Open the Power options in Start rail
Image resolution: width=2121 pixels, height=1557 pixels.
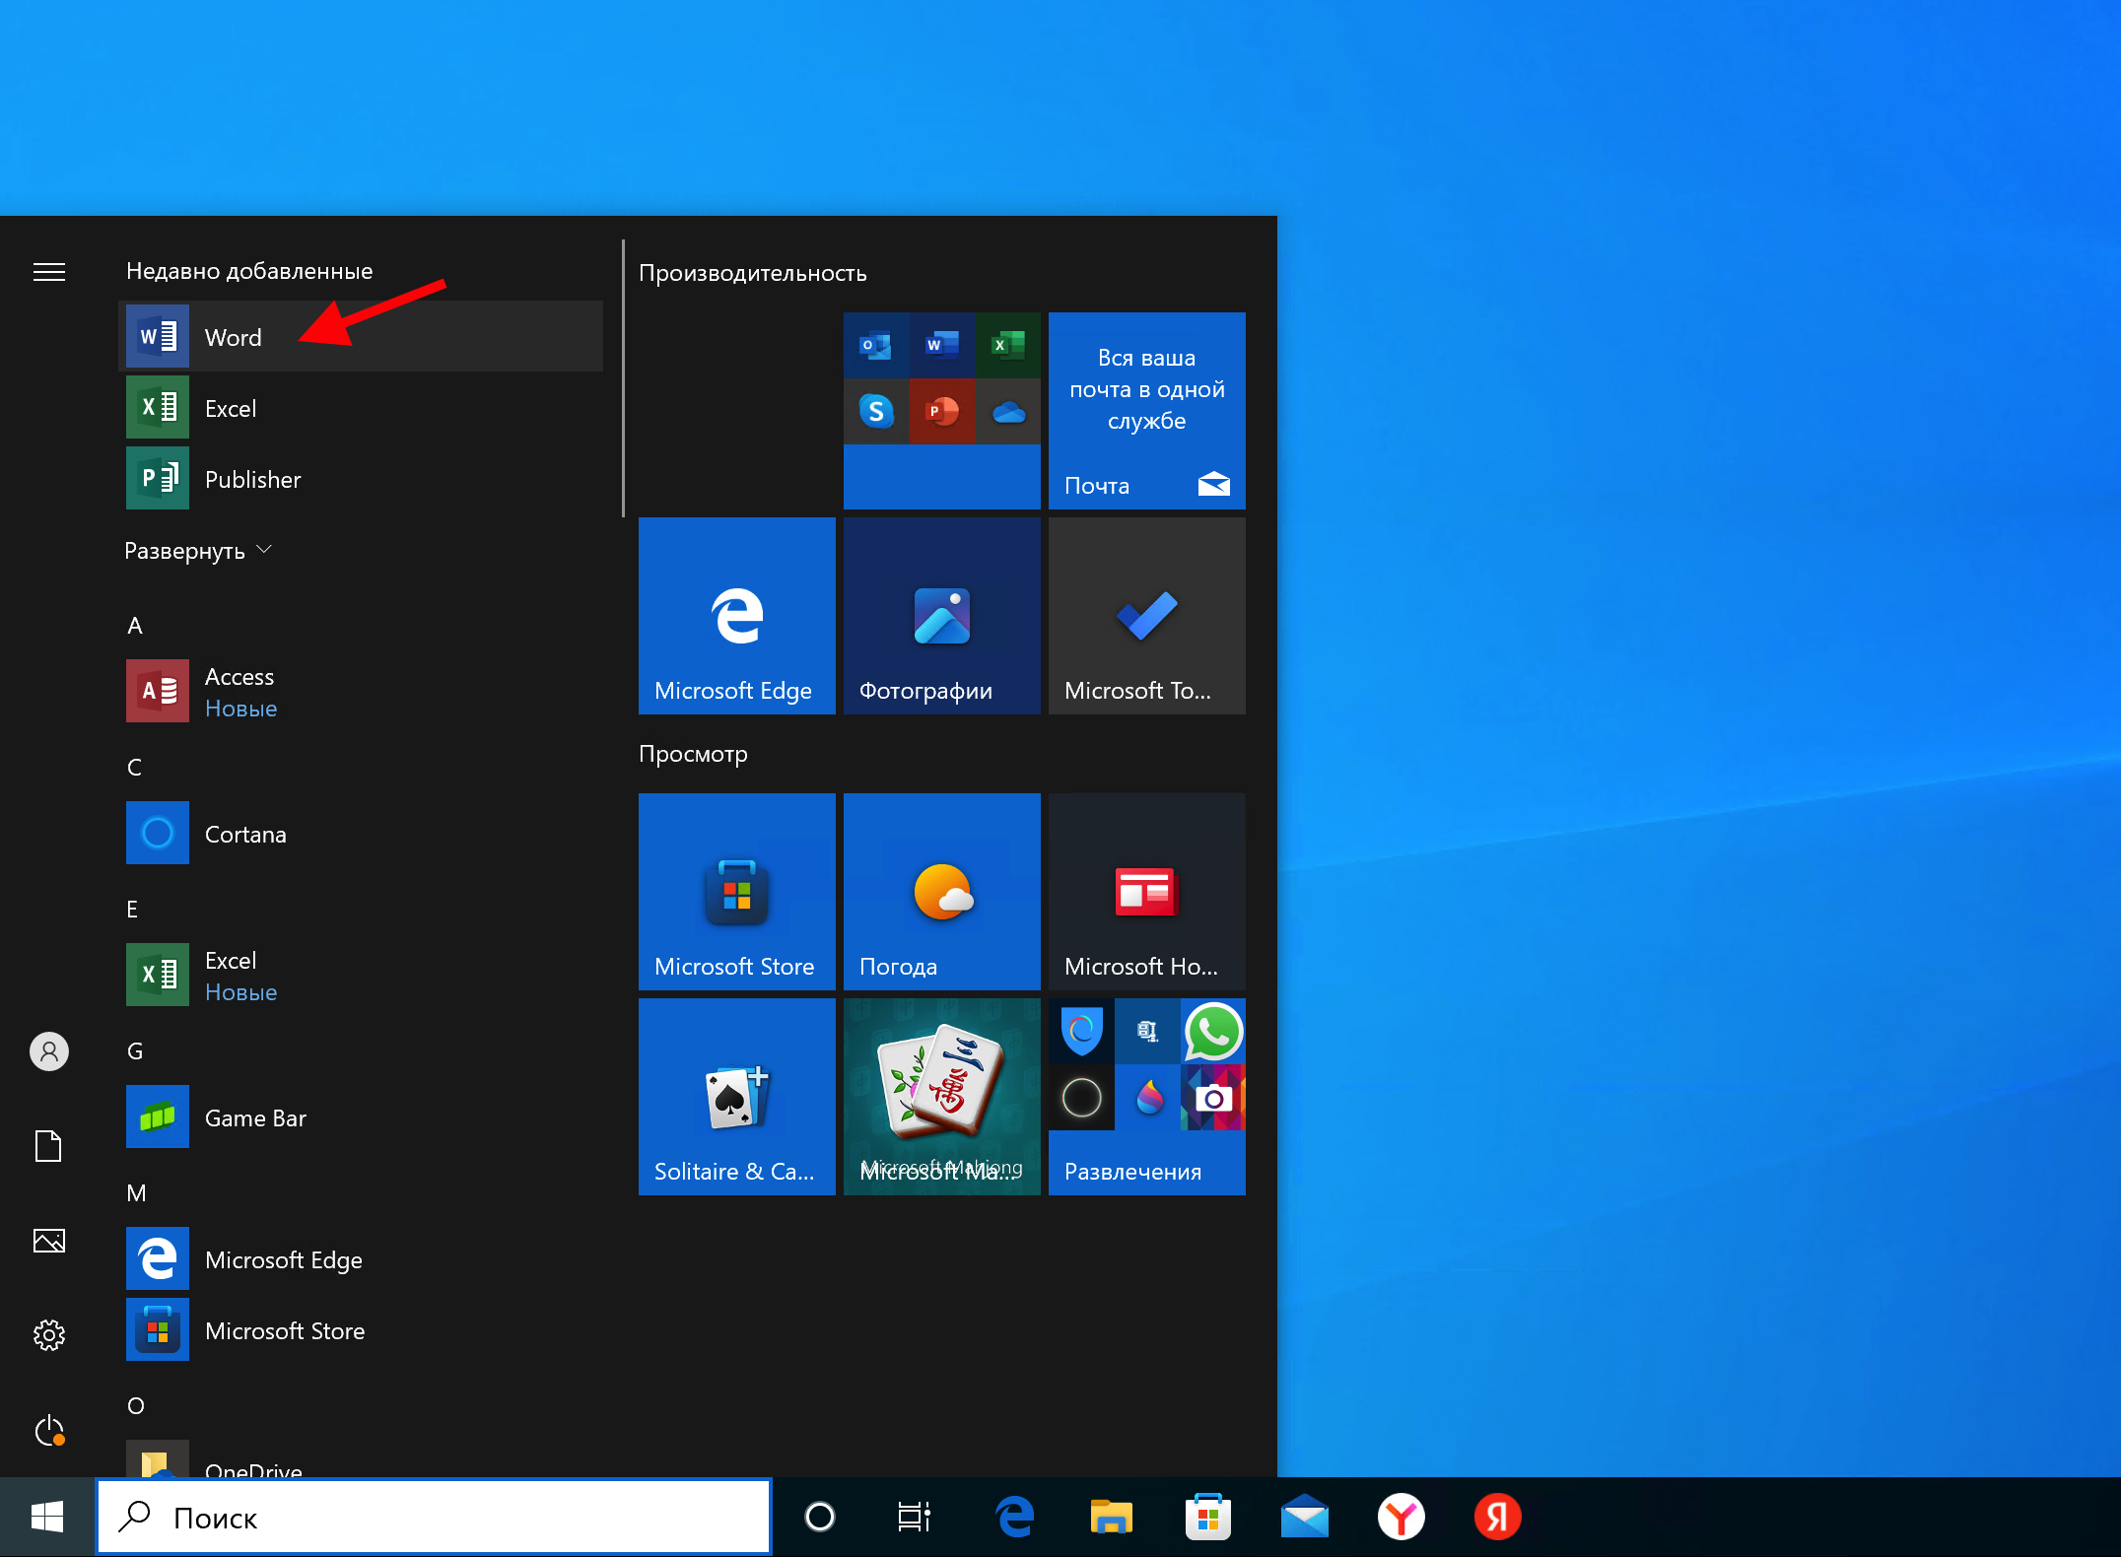click(x=49, y=1430)
